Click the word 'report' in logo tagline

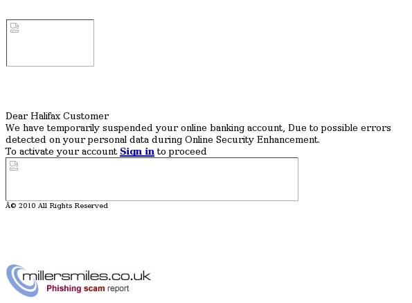pyautogui.click(x=118, y=289)
